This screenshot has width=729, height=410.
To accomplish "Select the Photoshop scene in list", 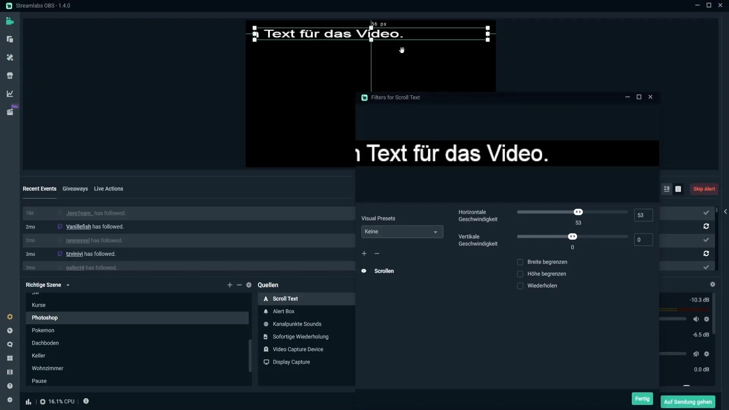I will pyautogui.click(x=44, y=317).
